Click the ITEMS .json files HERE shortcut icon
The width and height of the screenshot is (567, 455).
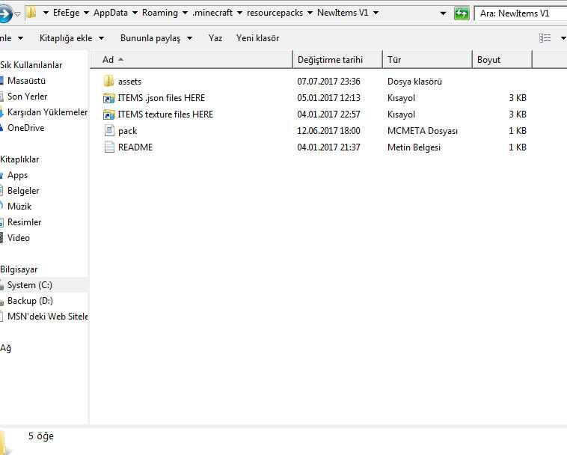click(x=108, y=97)
